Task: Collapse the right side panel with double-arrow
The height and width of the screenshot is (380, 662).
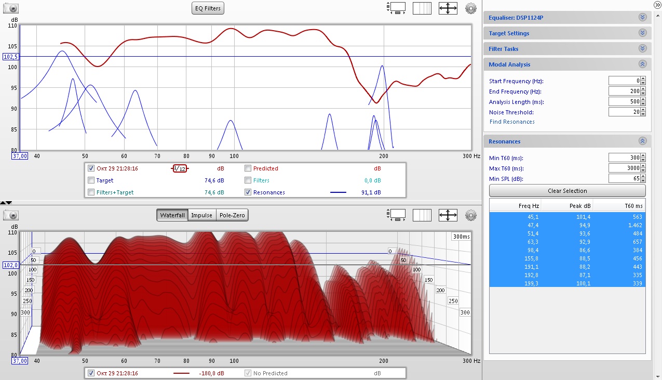Action: tap(657, 5)
